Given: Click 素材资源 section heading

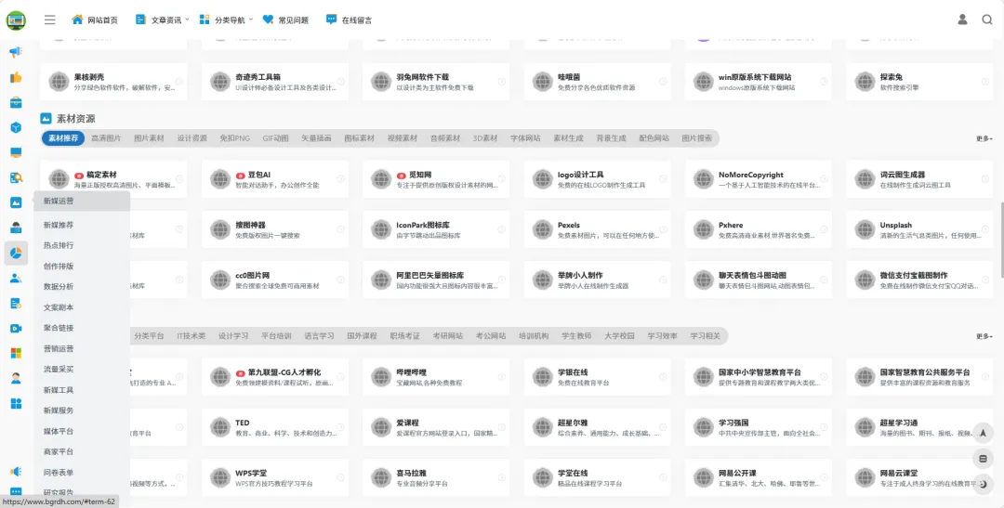Looking at the screenshot, I should 75,119.
